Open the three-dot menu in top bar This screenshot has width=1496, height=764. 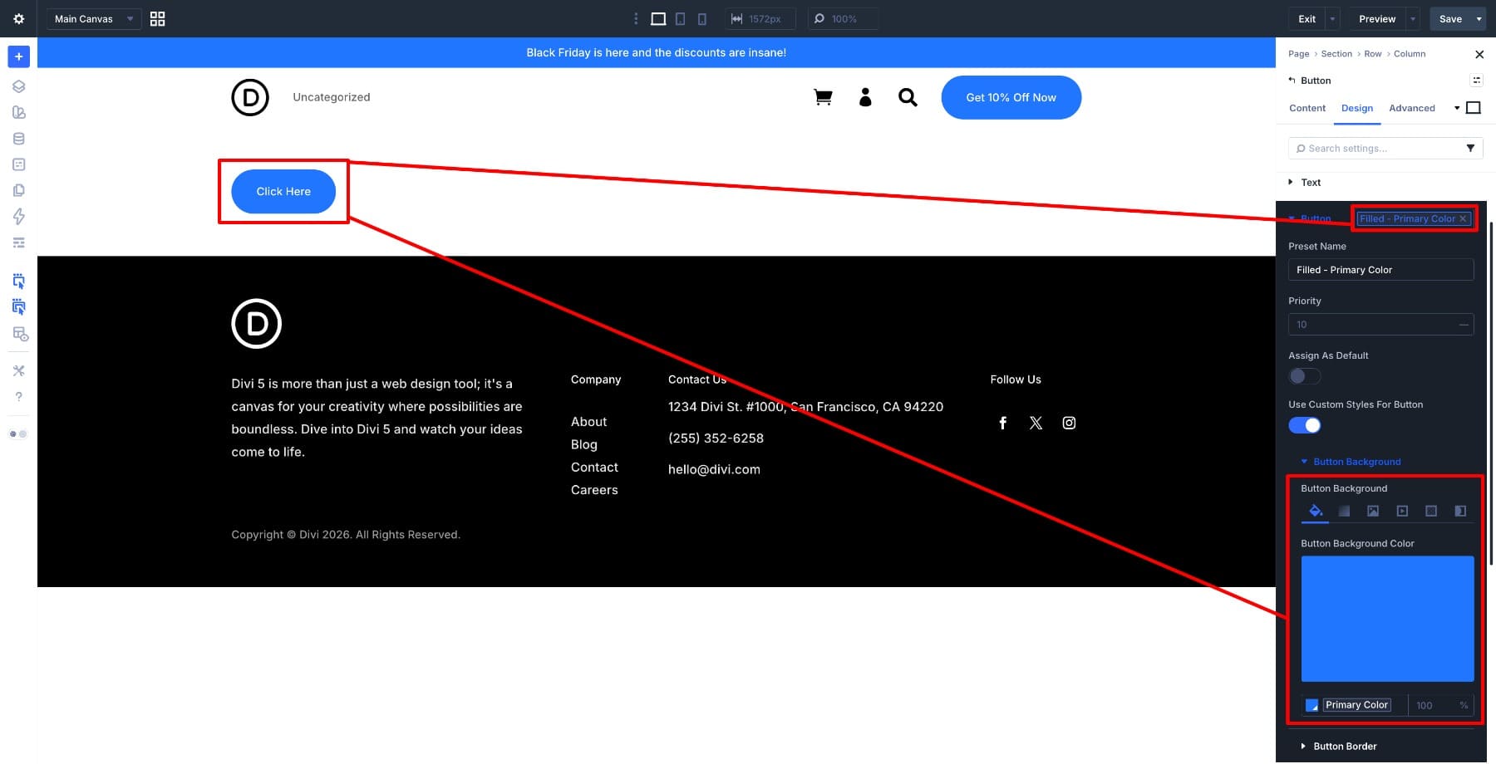tap(636, 18)
